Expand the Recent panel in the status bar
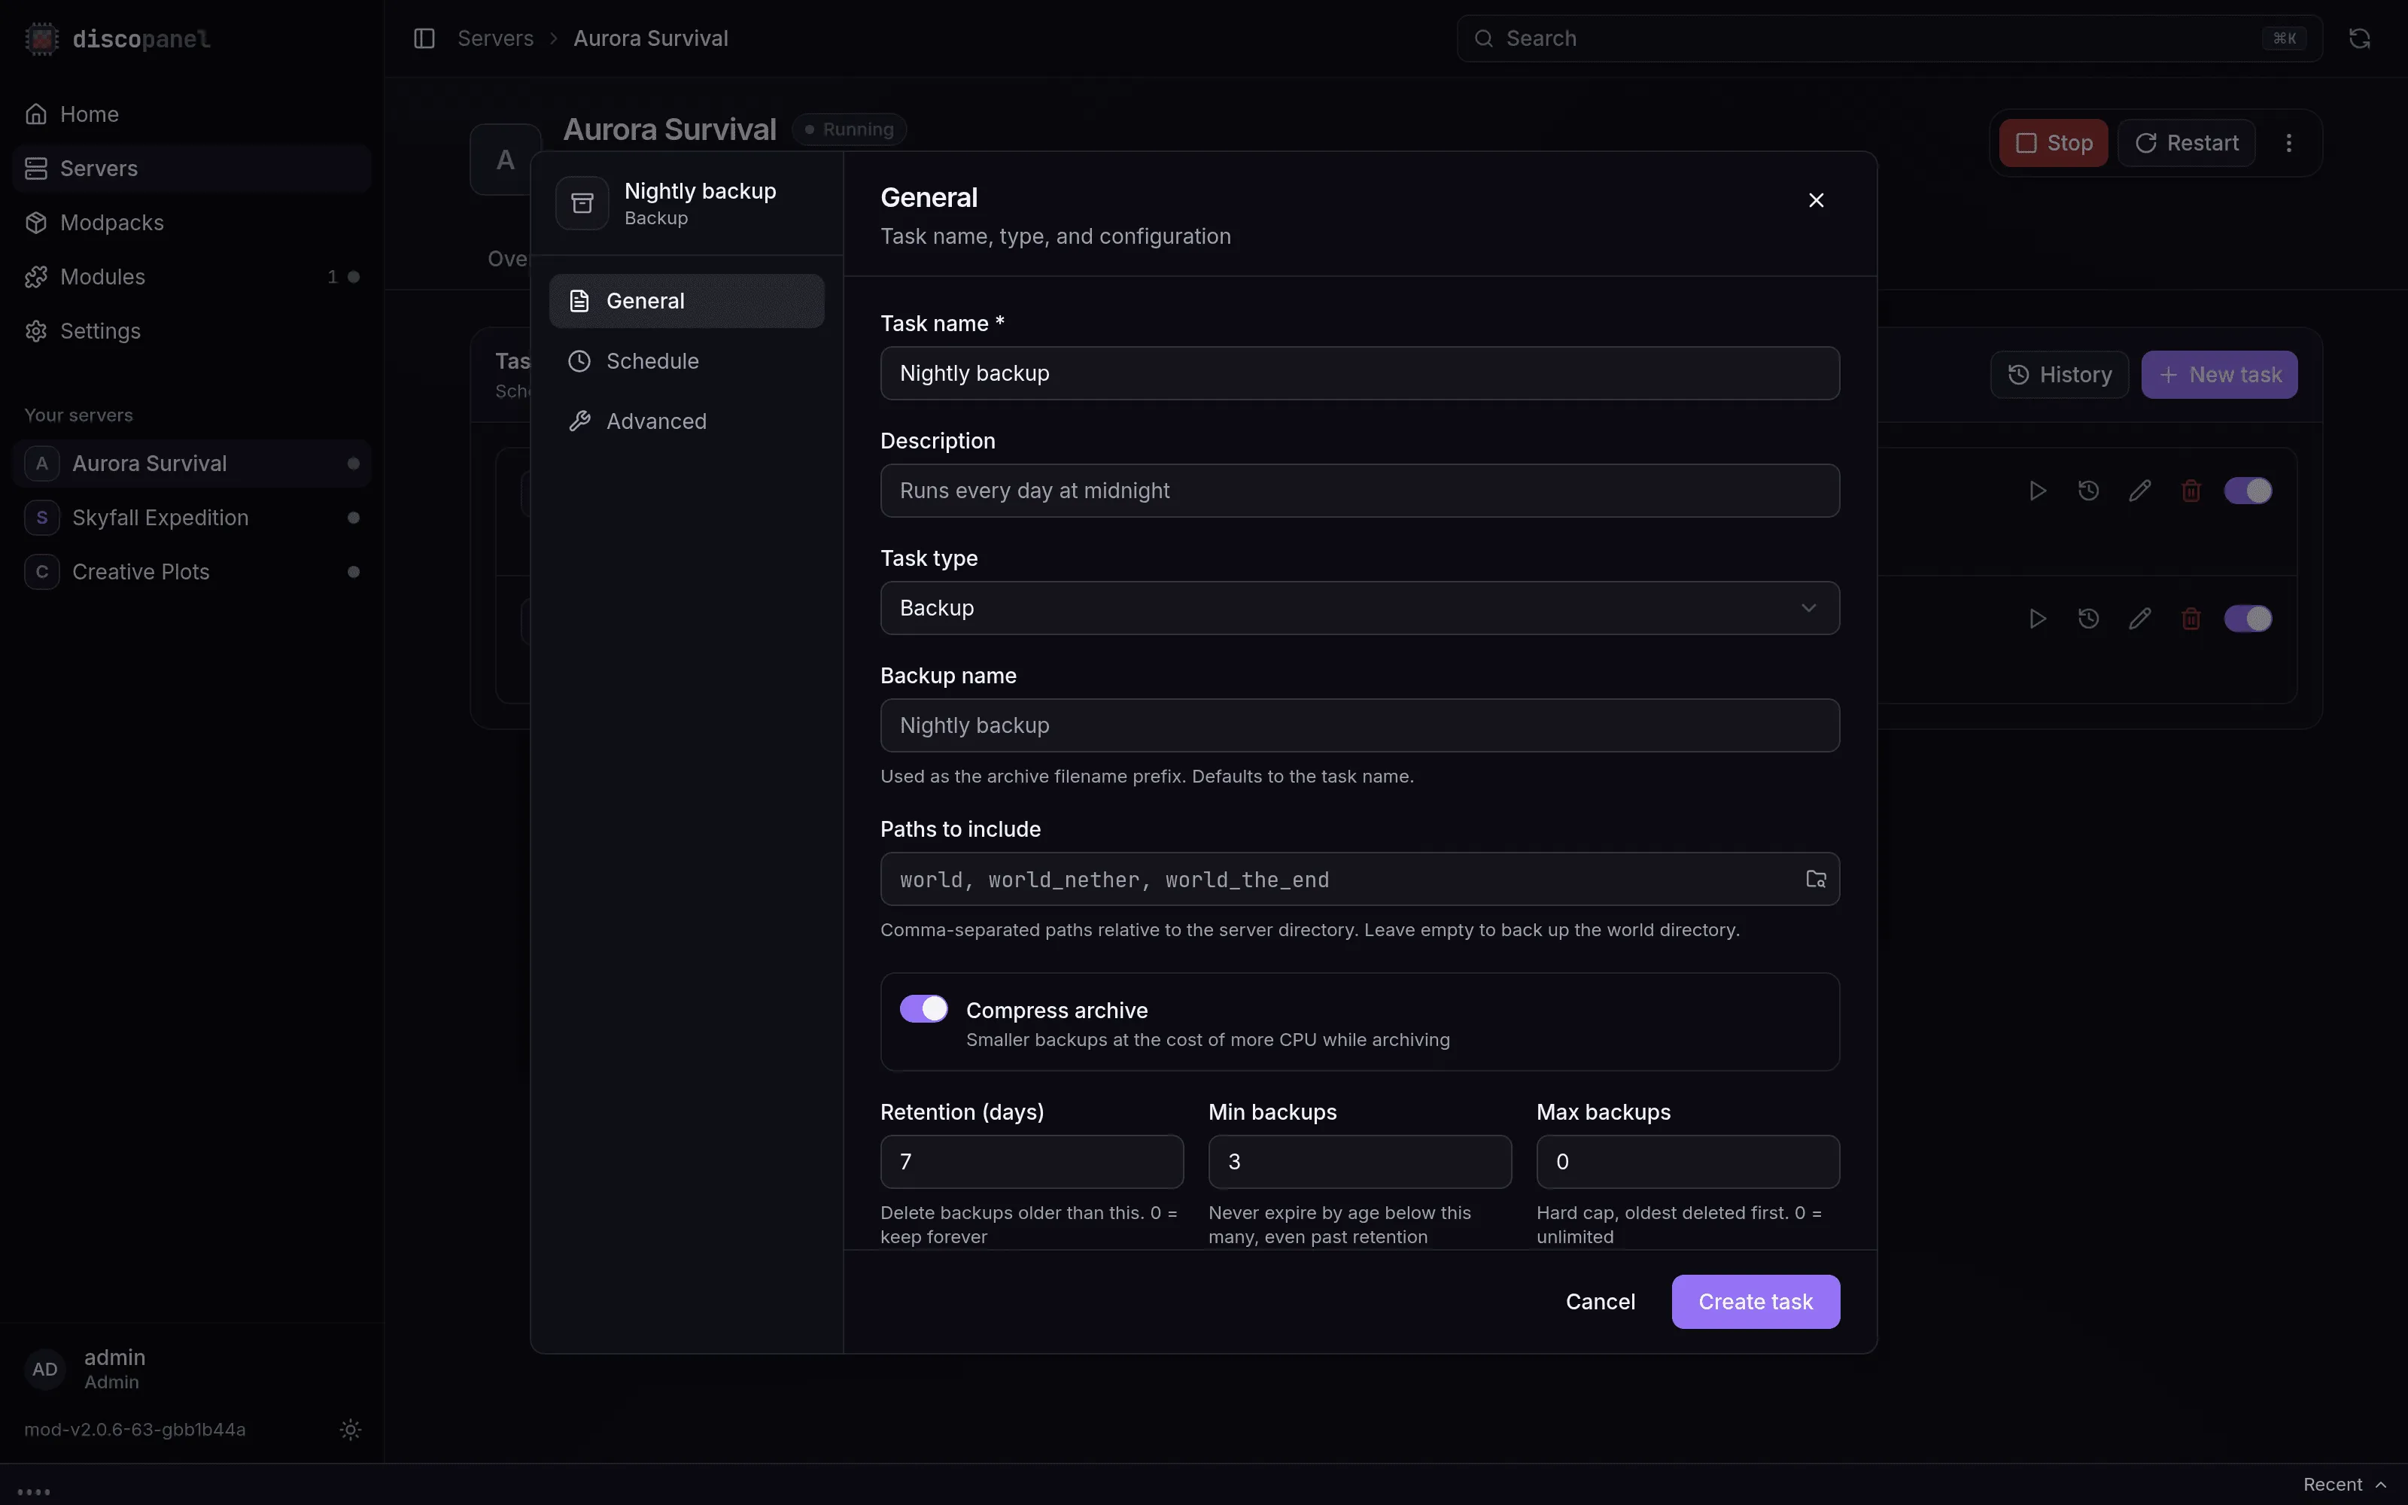Screen dimensions: 2408x1505 click(x=2344, y=1484)
